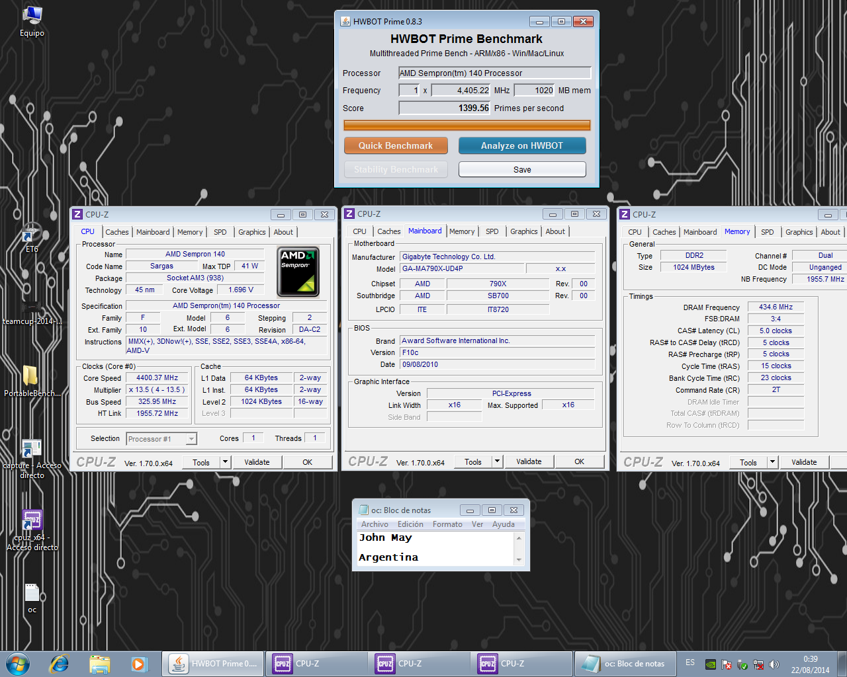
Task: Open the cpuz_x64 desktop shortcut
Action: coord(32,530)
